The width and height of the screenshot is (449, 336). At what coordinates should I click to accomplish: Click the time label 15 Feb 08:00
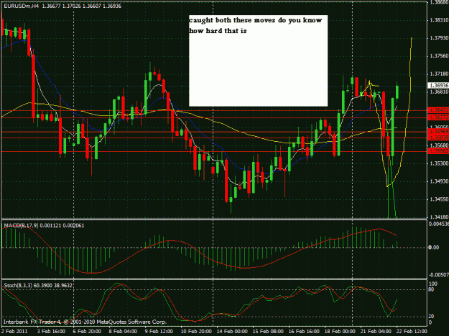268,331
